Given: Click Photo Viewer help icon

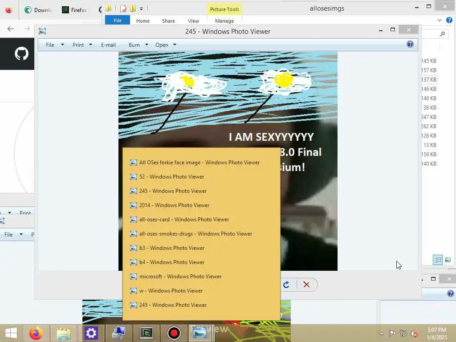Looking at the screenshot, I should (410, 44).
